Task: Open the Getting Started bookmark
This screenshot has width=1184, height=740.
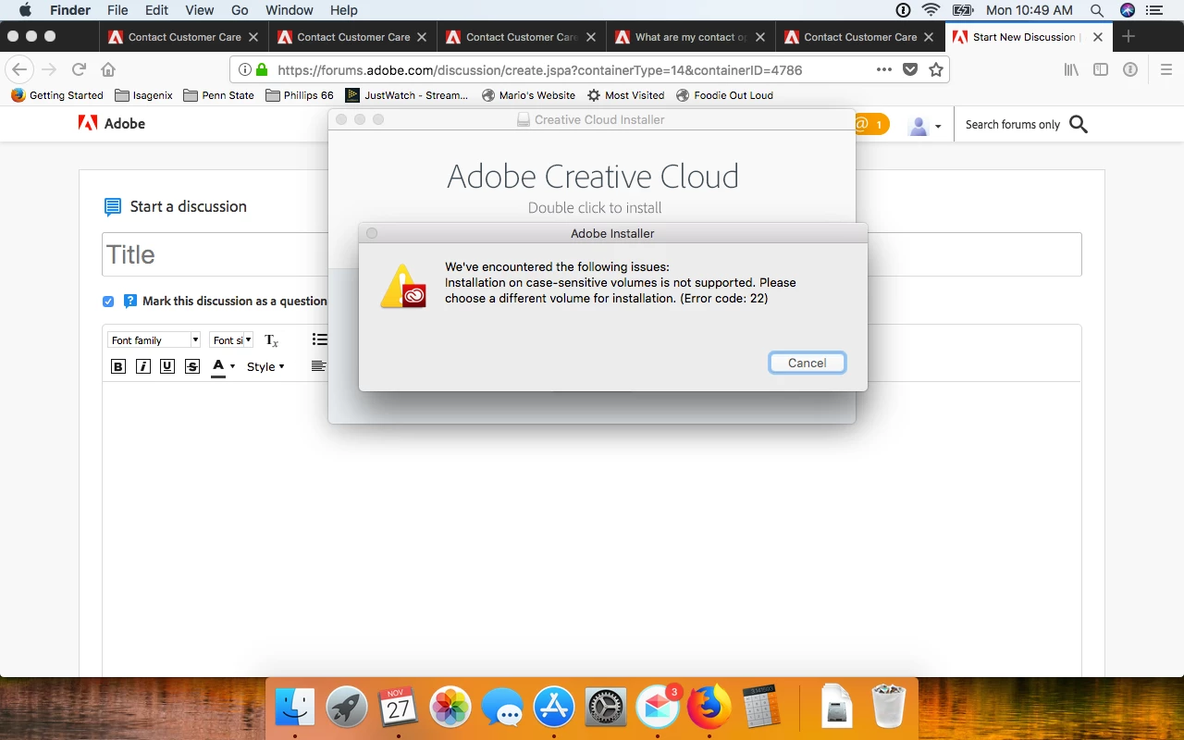Action: pos(57,95)
